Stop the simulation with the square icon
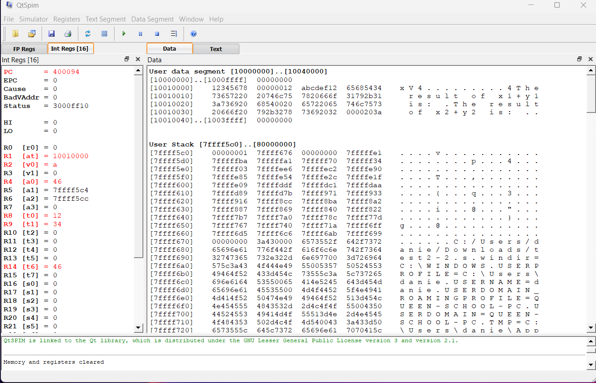596x383 pixels. pos(157,34)
